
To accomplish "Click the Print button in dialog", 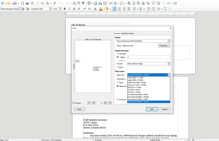I will coord(152,109).
